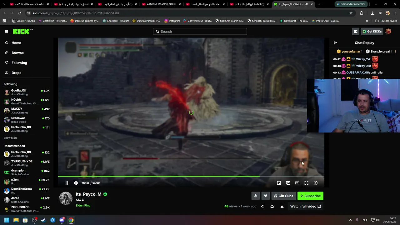Open Dracowar channel in Following list
The height and width of the screenshot is (225, 400).
point(27,120)
